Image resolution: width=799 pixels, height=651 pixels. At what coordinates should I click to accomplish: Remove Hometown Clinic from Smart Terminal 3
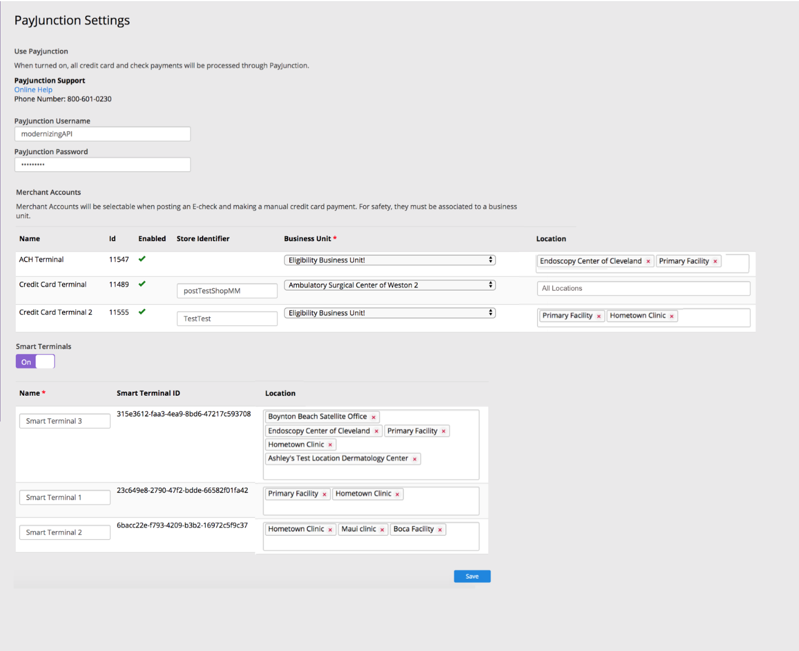coord(330,445)
